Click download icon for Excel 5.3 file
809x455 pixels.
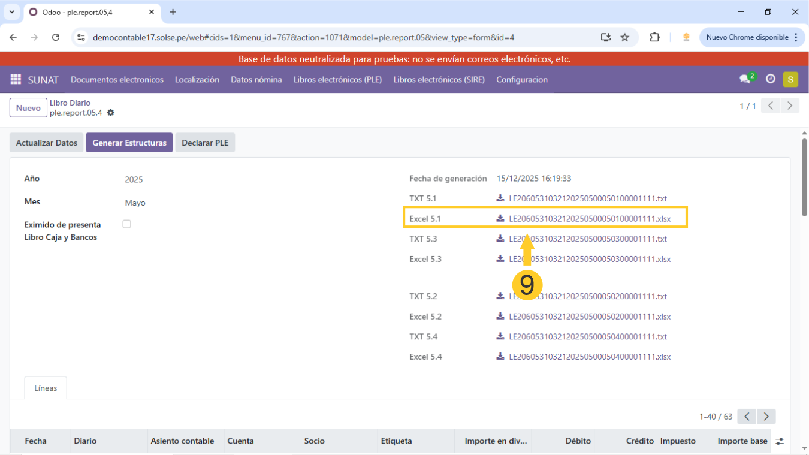pyautogui.click(x=500, y=259)
